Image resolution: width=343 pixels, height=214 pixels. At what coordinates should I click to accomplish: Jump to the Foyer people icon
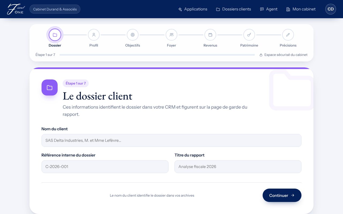click(x=171, y=35)
